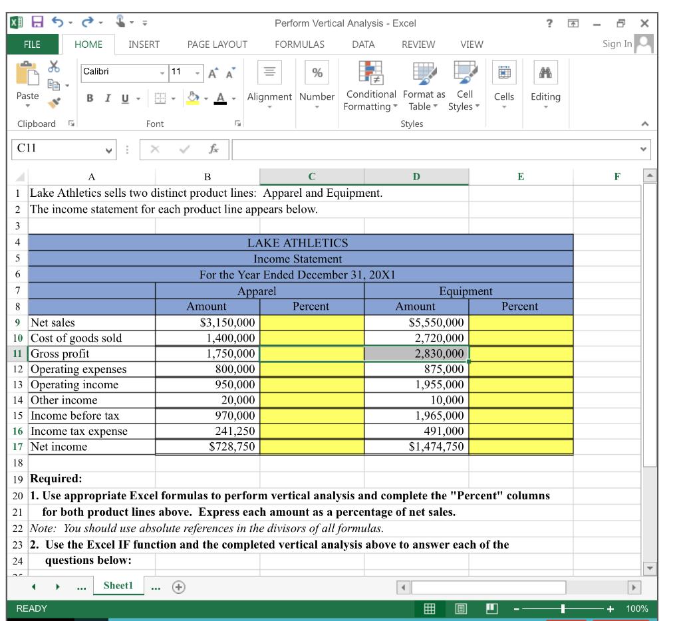The height and width of the screenshot is (621, 681).
Task: Click the Editing binoculars icon
Action: pyautogui.click(x=545, y=74)
